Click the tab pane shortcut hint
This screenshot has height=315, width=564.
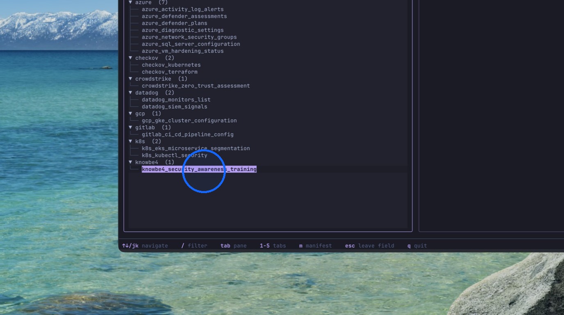click(234, 246)
